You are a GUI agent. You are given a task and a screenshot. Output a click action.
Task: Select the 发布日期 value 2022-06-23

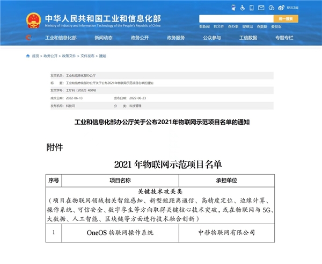[x=137, y=98]
